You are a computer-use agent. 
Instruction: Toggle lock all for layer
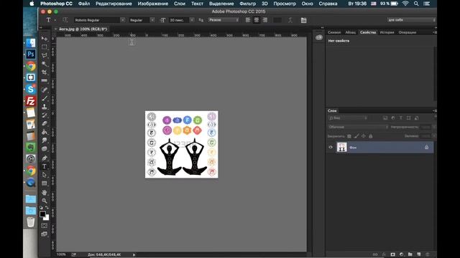[x=371, y=136]
